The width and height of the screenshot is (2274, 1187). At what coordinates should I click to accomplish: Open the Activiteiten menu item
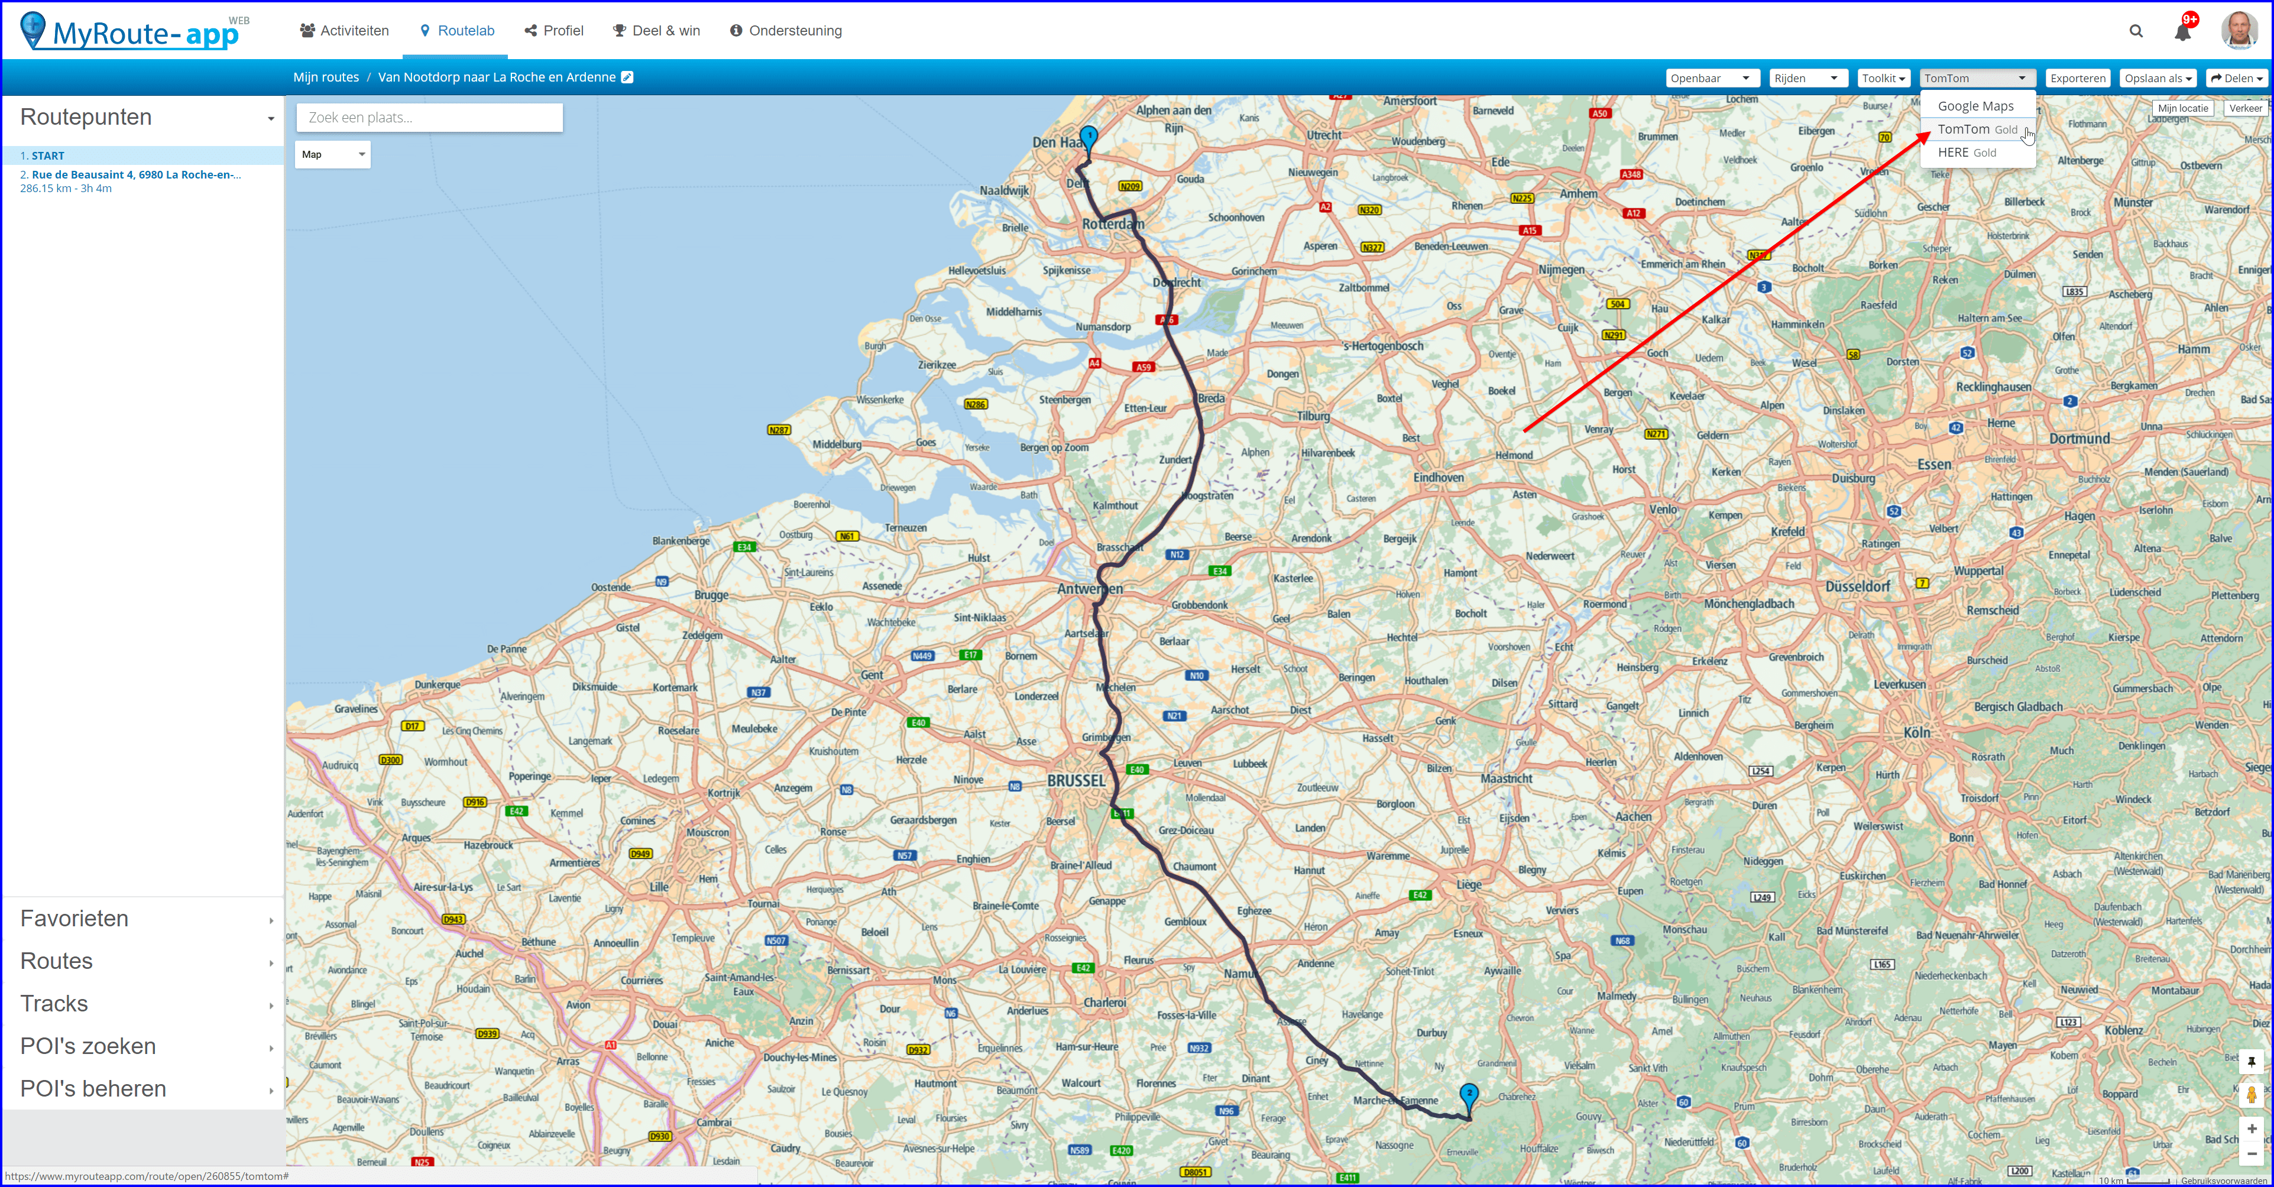point(344,31)
